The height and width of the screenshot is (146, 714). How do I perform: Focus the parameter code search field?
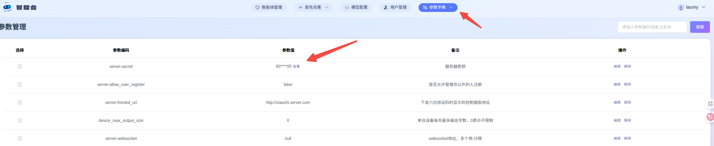click(x=652, y=27)
